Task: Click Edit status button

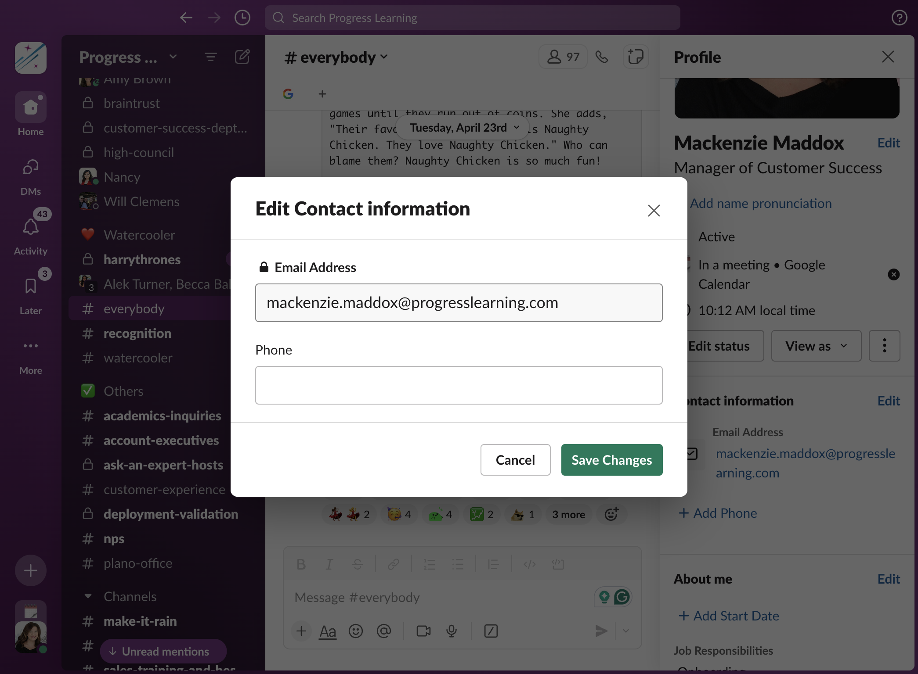Action: 719,346
